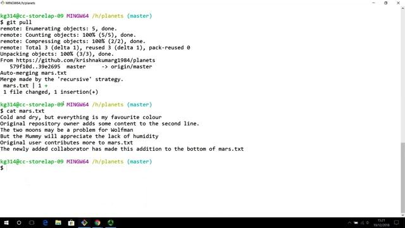
Task: Open Microsoft Store from taskbar
Action: click(x=71, y=222)
